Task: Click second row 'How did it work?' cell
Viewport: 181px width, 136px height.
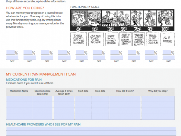Action: click(125, 105)
